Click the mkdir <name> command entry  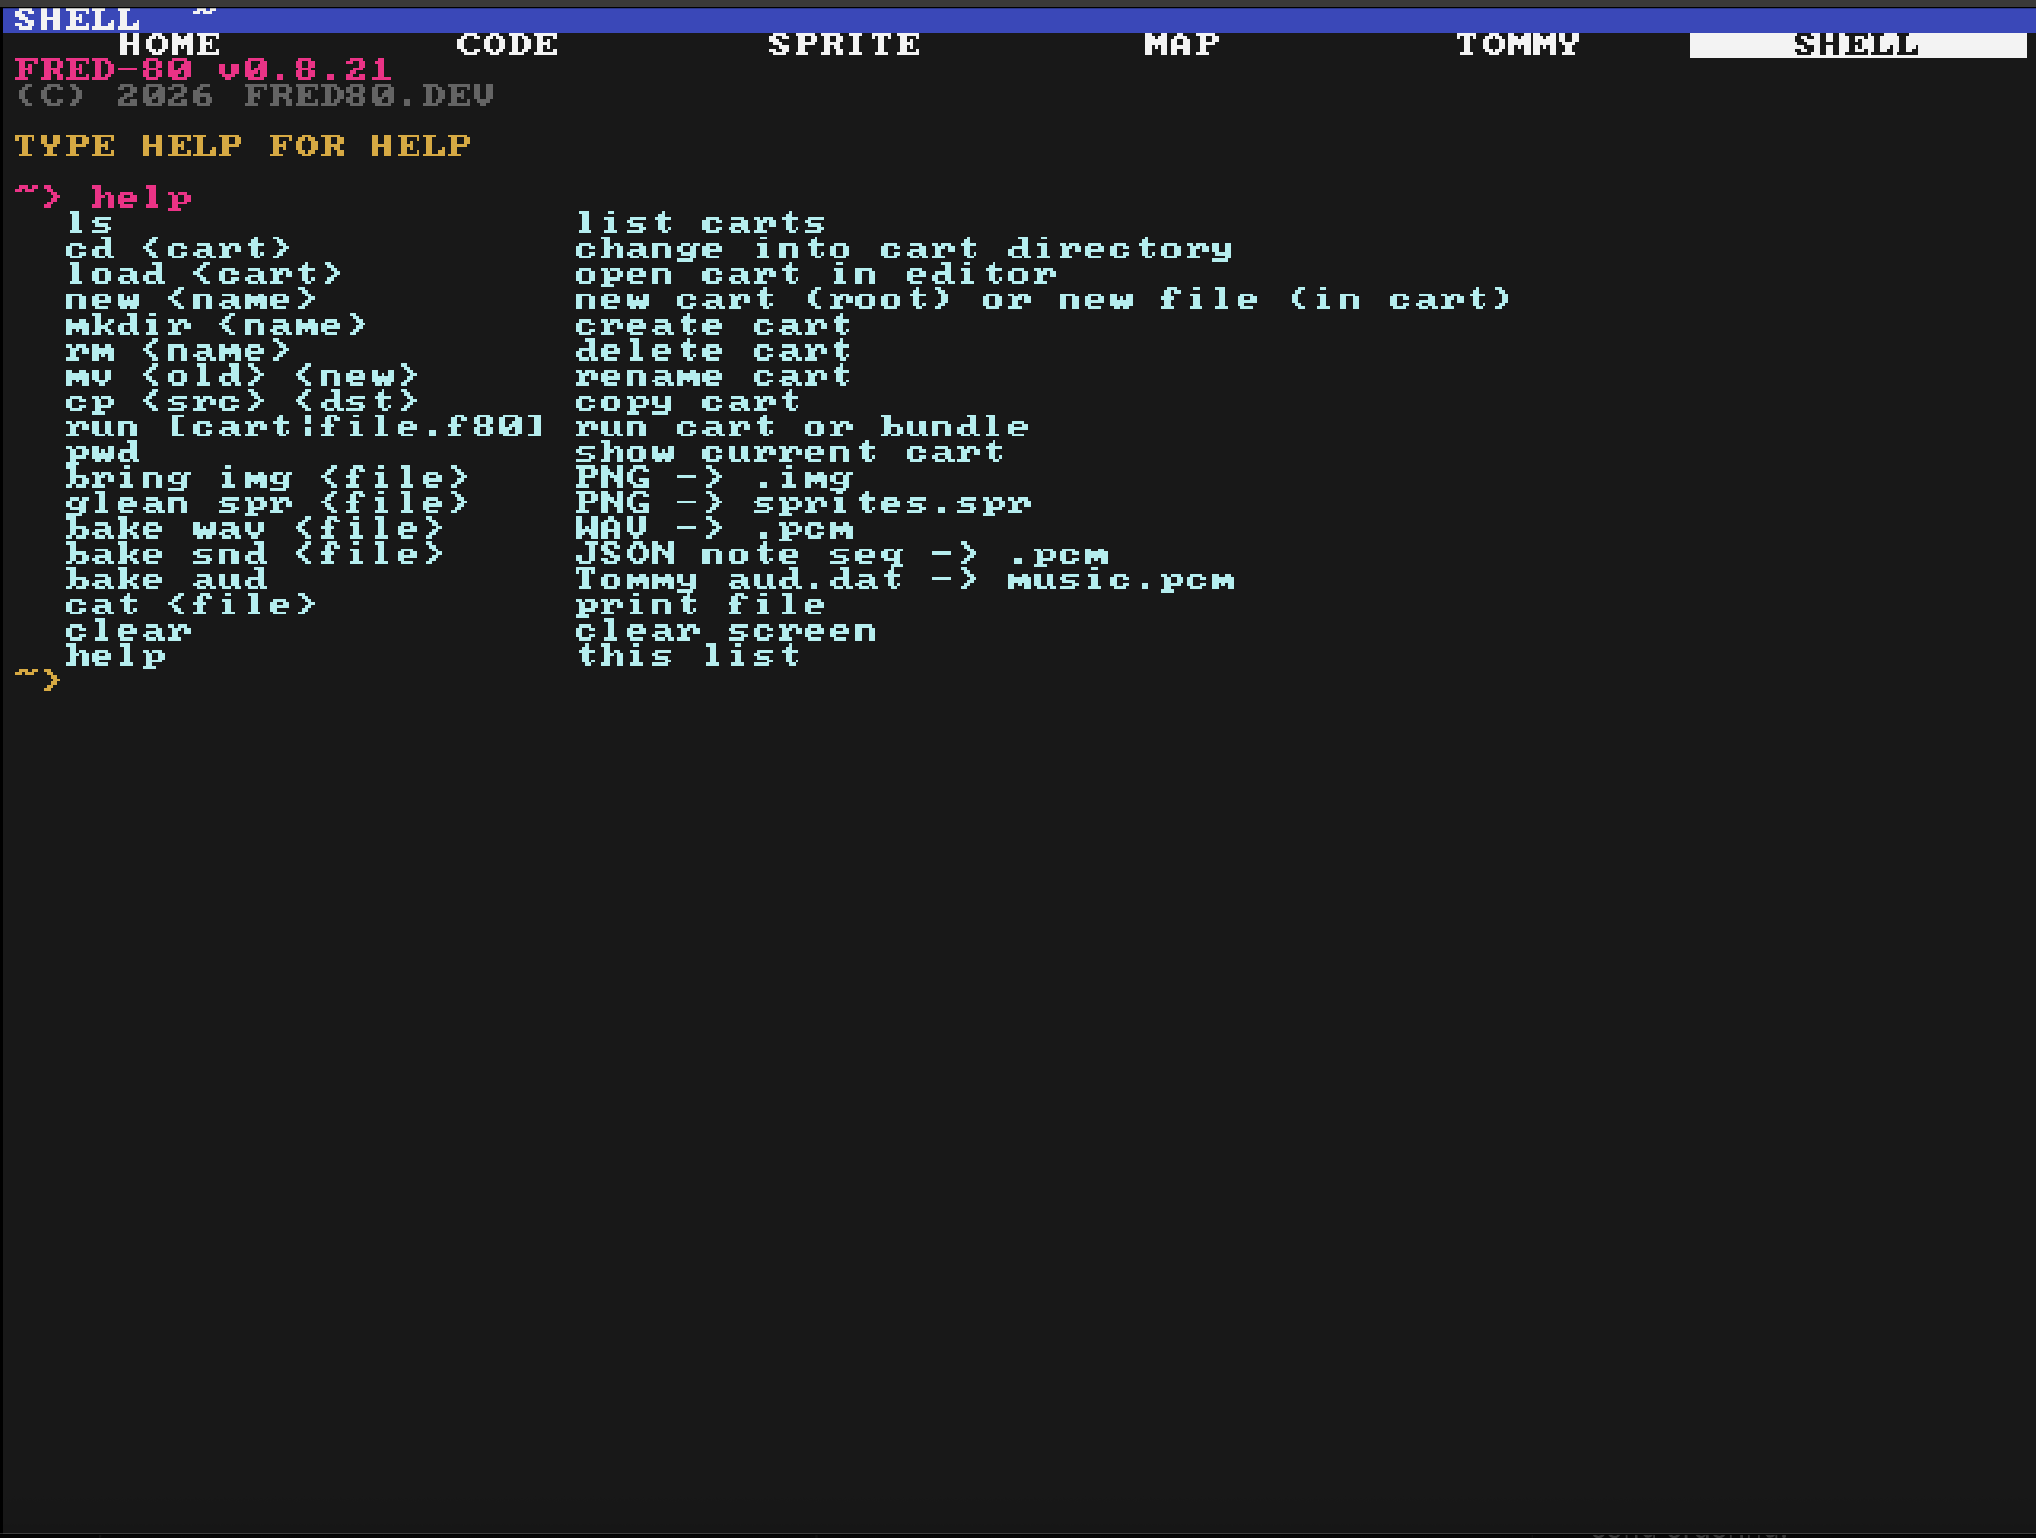216,324
